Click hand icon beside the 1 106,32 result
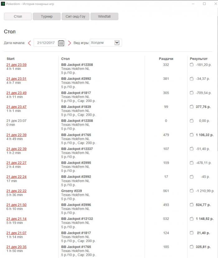Screen dimensions: 218x258 coord(192,135)
